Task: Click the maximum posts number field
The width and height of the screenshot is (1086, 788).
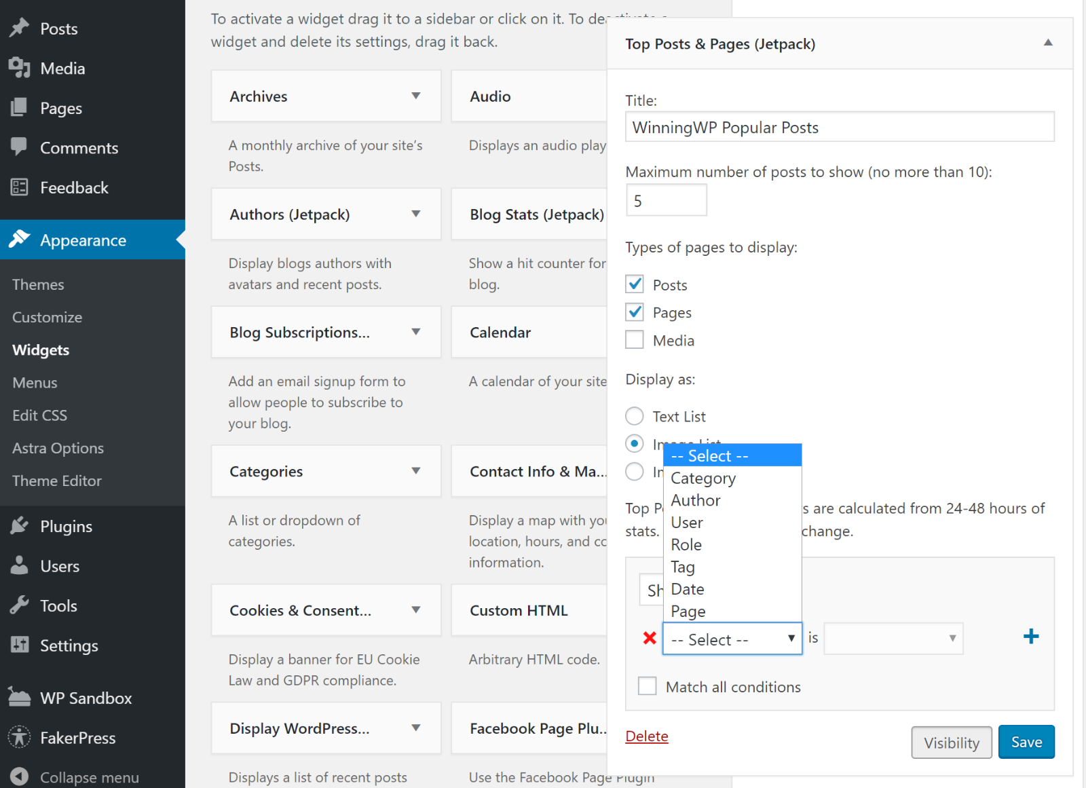Action: 666,200
